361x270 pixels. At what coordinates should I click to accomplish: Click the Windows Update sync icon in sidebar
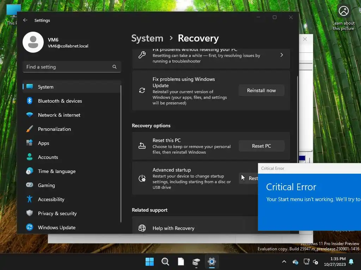click(x=30, y=227)
